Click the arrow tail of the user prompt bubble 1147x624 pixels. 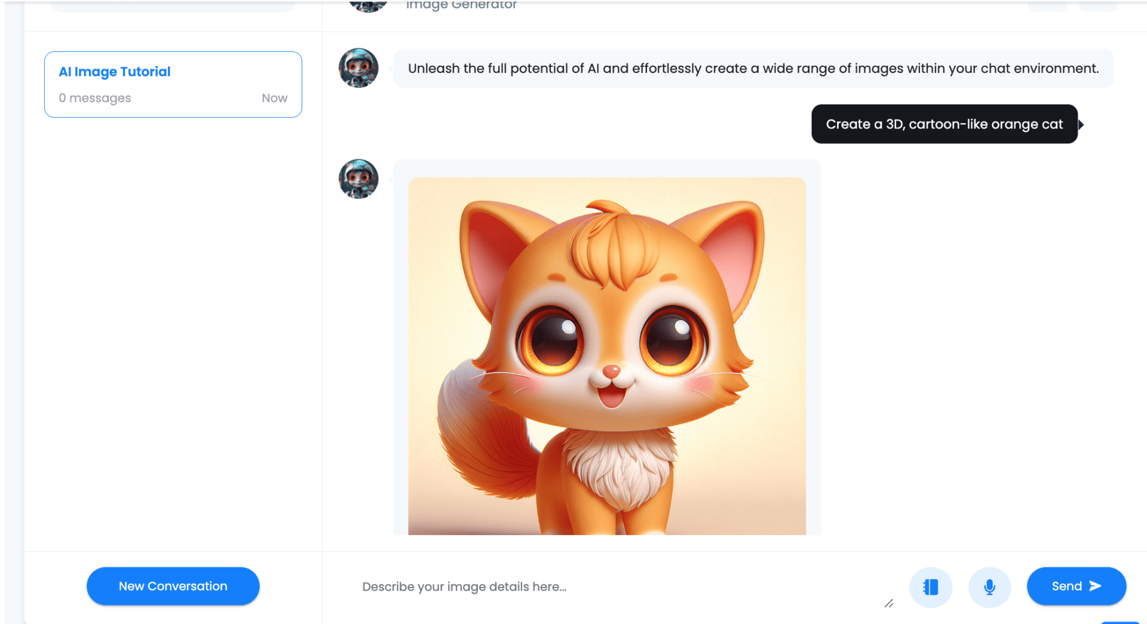coord(1081,124)
